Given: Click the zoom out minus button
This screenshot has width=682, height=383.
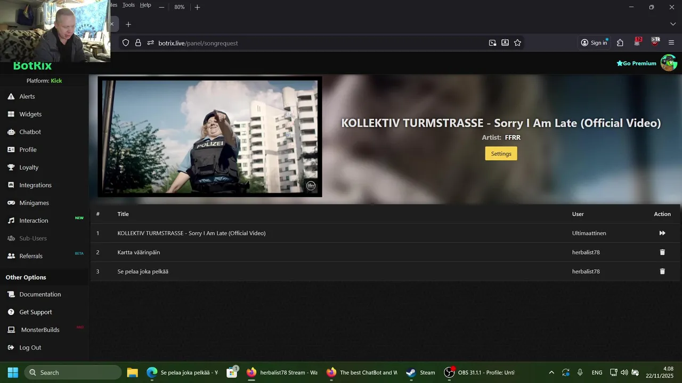Looking at the screenshot, I should 161,7.
